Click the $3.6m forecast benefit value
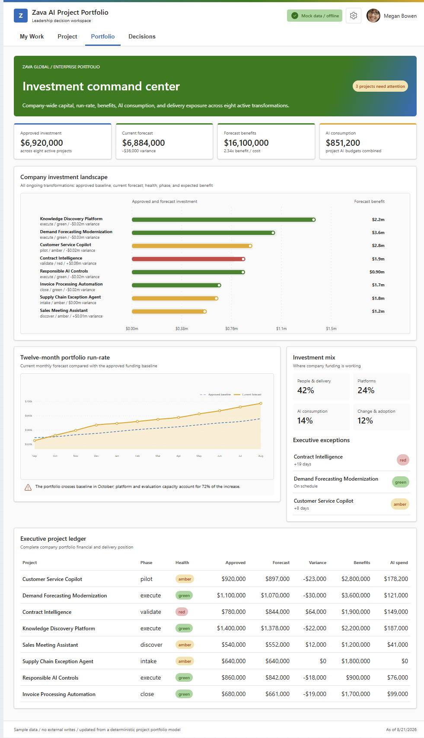The image size is (424, 738). 378,233
